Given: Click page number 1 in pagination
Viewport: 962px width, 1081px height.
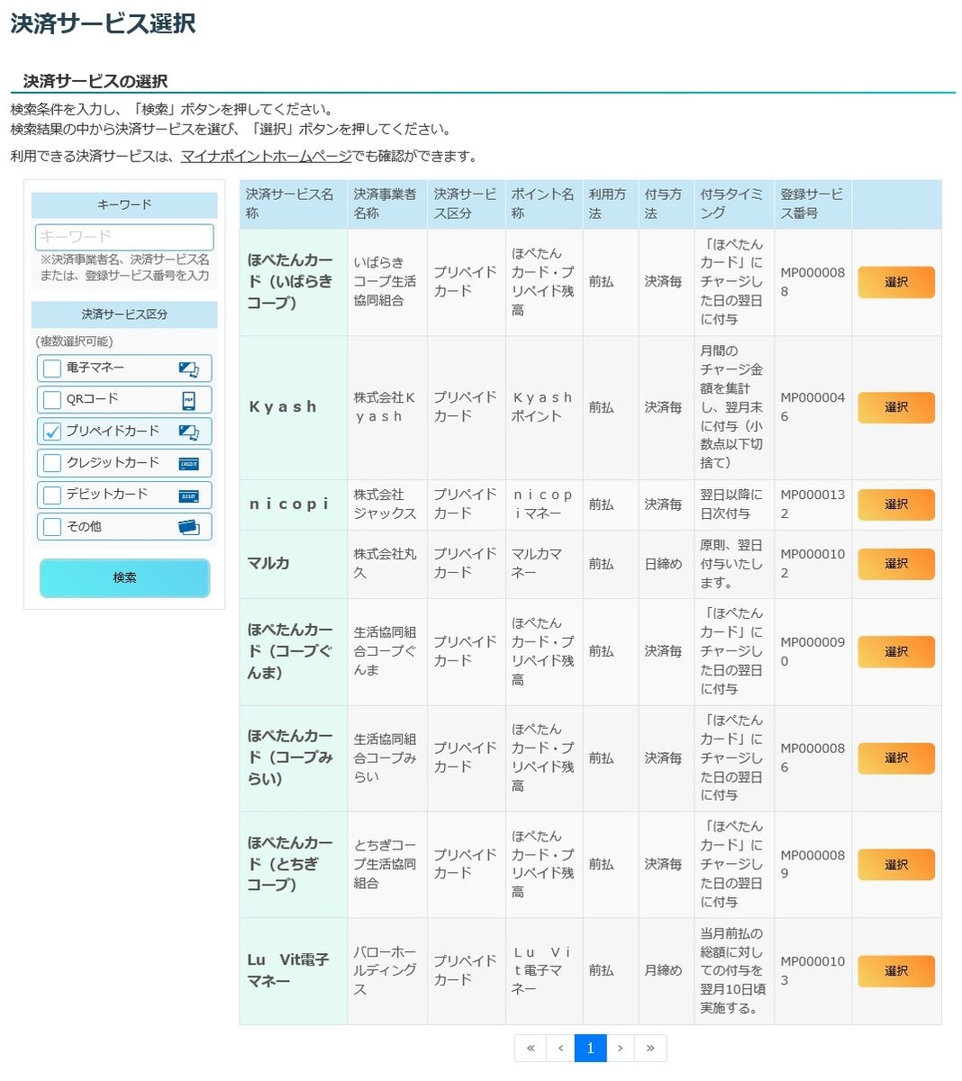Looking at the screenshot, I should [590, 1048].
